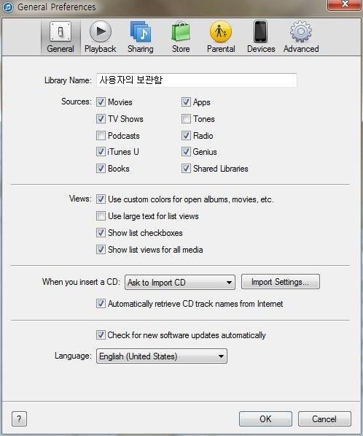The width and height of the screenshot is (363, 436).
Task: Close the General Preferences window
Action: (345, 4)
